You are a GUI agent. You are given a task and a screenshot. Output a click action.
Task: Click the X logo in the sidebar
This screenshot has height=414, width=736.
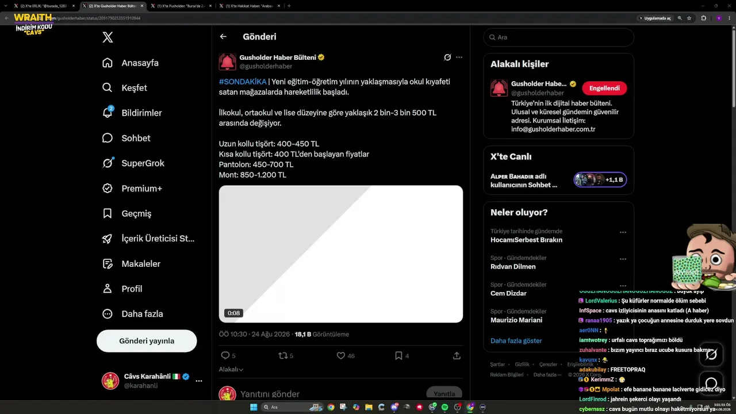(x=108, y=37)
